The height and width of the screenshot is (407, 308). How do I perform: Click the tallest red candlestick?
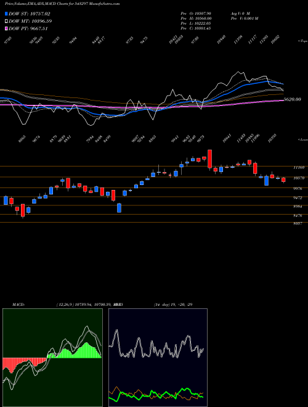(209, 159)
